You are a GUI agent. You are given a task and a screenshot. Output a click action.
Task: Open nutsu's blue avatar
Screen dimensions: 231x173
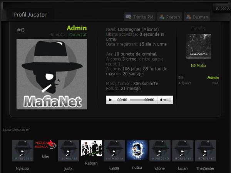pyautogui.click(x=137, y=151)
